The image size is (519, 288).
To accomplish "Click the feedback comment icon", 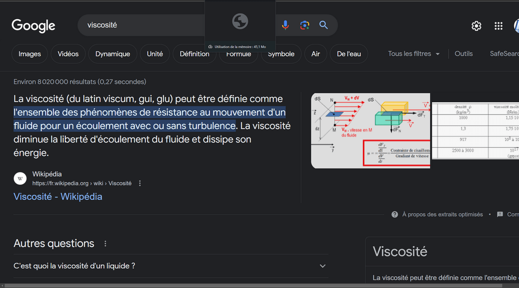I will pyautogui.click(x=500, y=215).
